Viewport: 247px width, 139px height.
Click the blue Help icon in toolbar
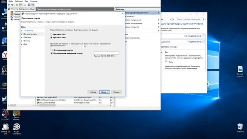pos(29,5)
